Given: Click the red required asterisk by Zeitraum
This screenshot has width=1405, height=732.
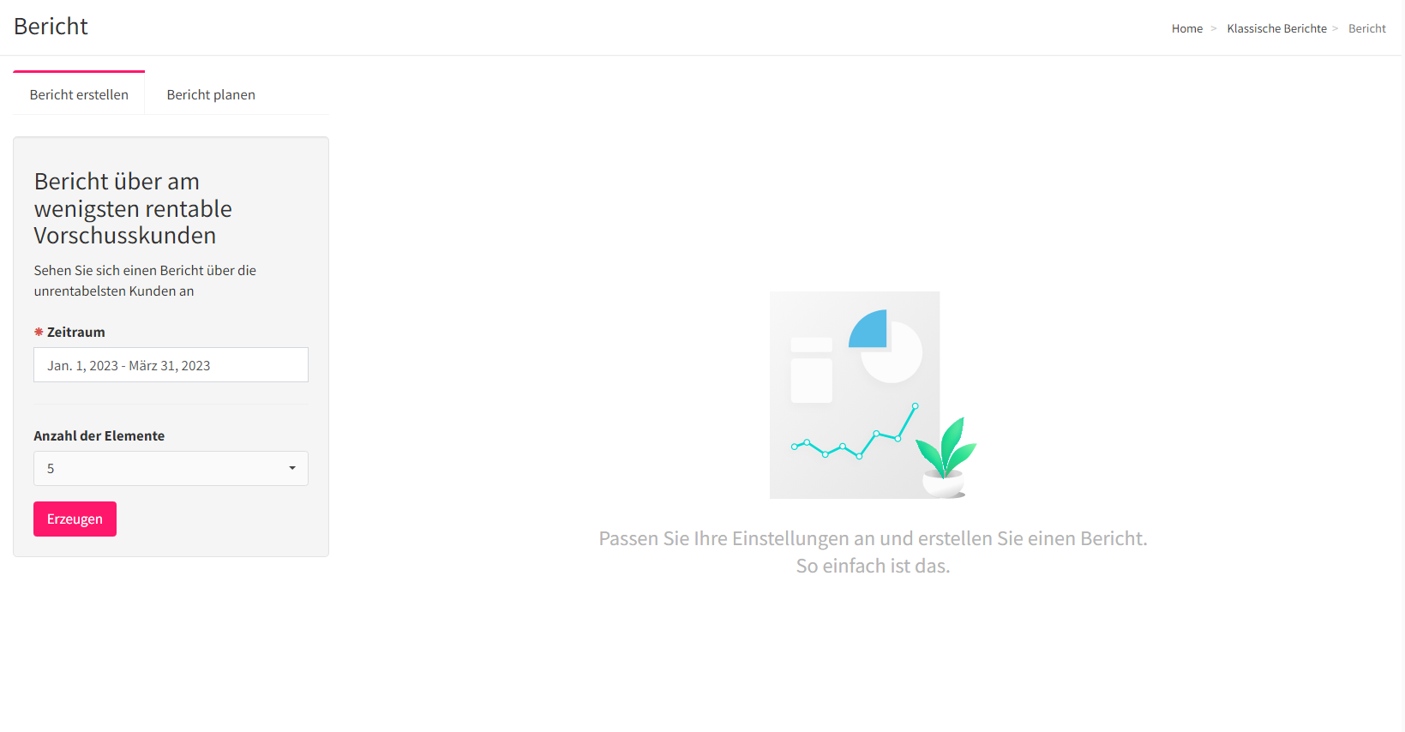Looking at the screenshot, I should 39,332.
